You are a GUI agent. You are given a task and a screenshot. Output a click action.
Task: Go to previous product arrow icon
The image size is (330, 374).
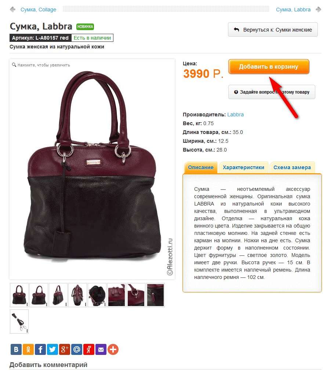(x=12, y=10)
